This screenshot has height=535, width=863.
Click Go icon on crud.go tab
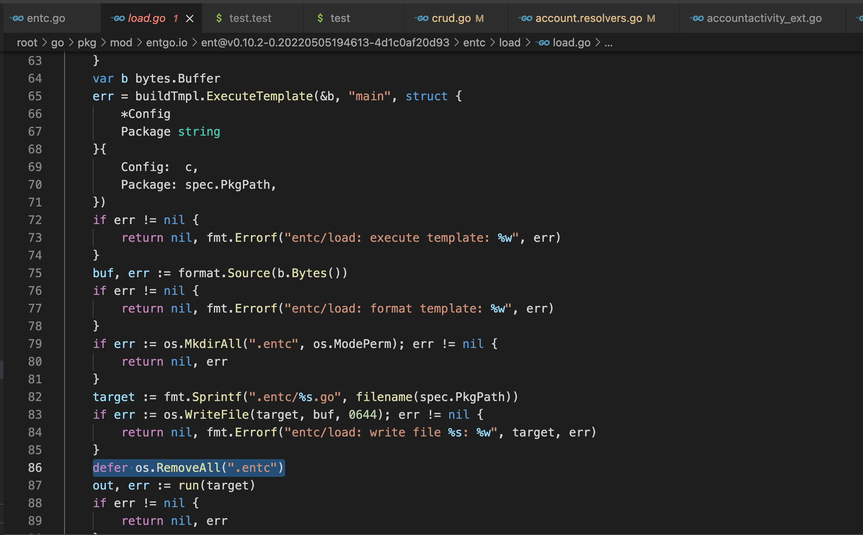(x=422, y=18)
